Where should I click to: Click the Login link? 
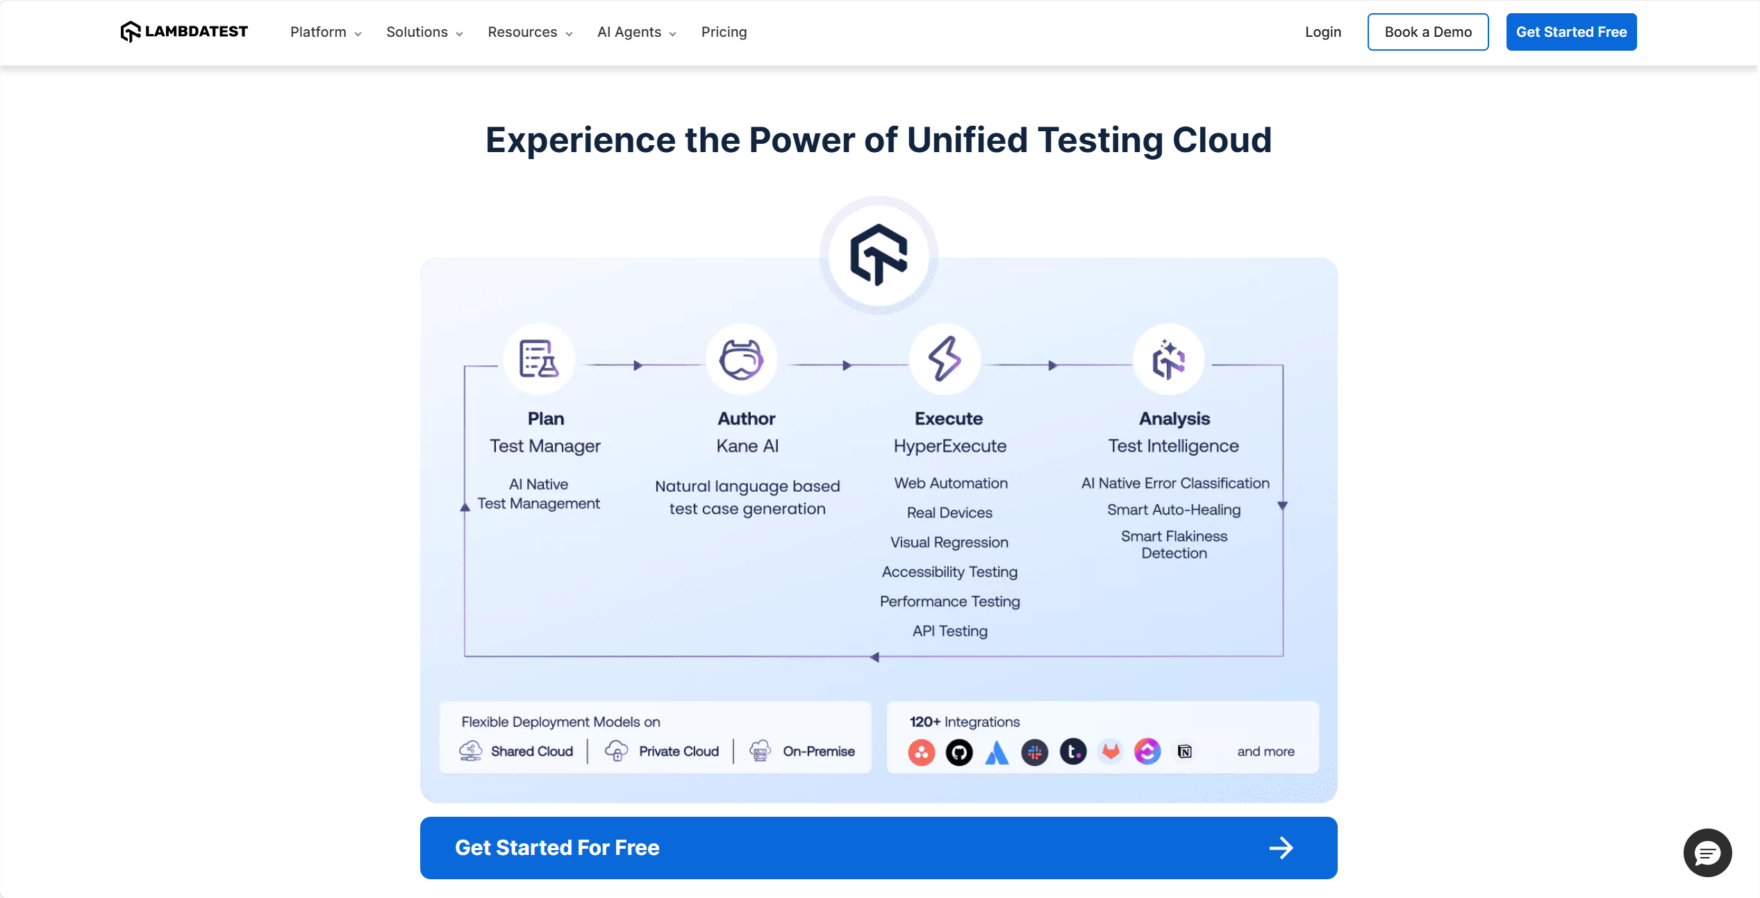coord(1322,32)
